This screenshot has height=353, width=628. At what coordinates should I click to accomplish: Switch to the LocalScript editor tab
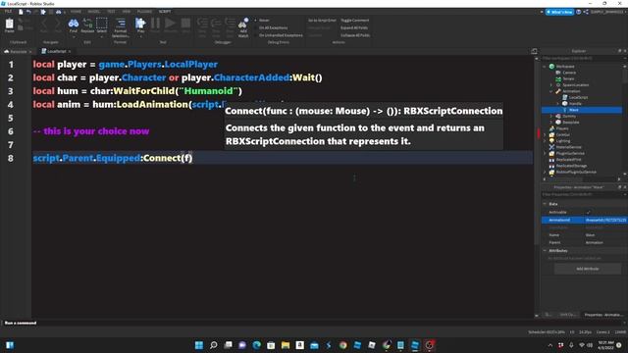56,51
